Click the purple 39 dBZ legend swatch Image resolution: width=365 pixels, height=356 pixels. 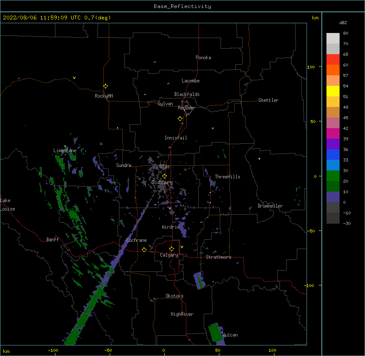[333, 144]
